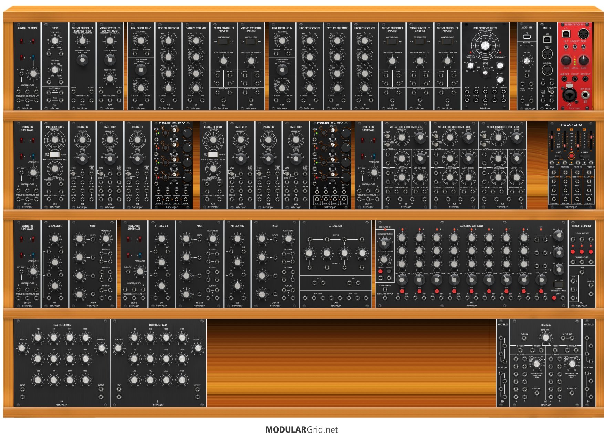Select the DRY THRU jack on Perfect Pitch
604x437 pixels.
[585, 95]
